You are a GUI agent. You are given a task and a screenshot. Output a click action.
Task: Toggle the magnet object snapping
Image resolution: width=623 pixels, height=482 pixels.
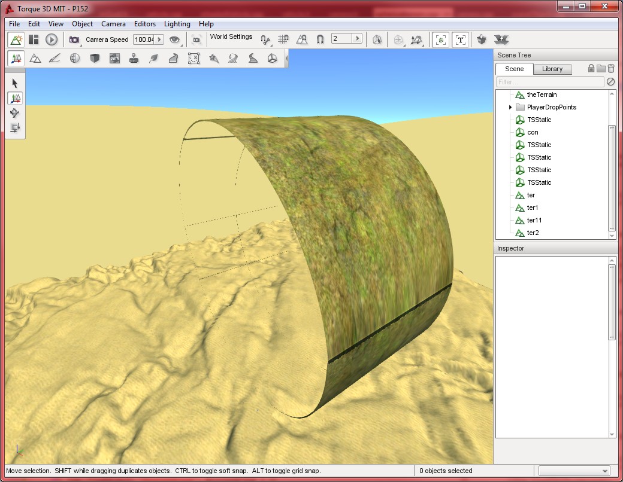click(x=320, y=39)
